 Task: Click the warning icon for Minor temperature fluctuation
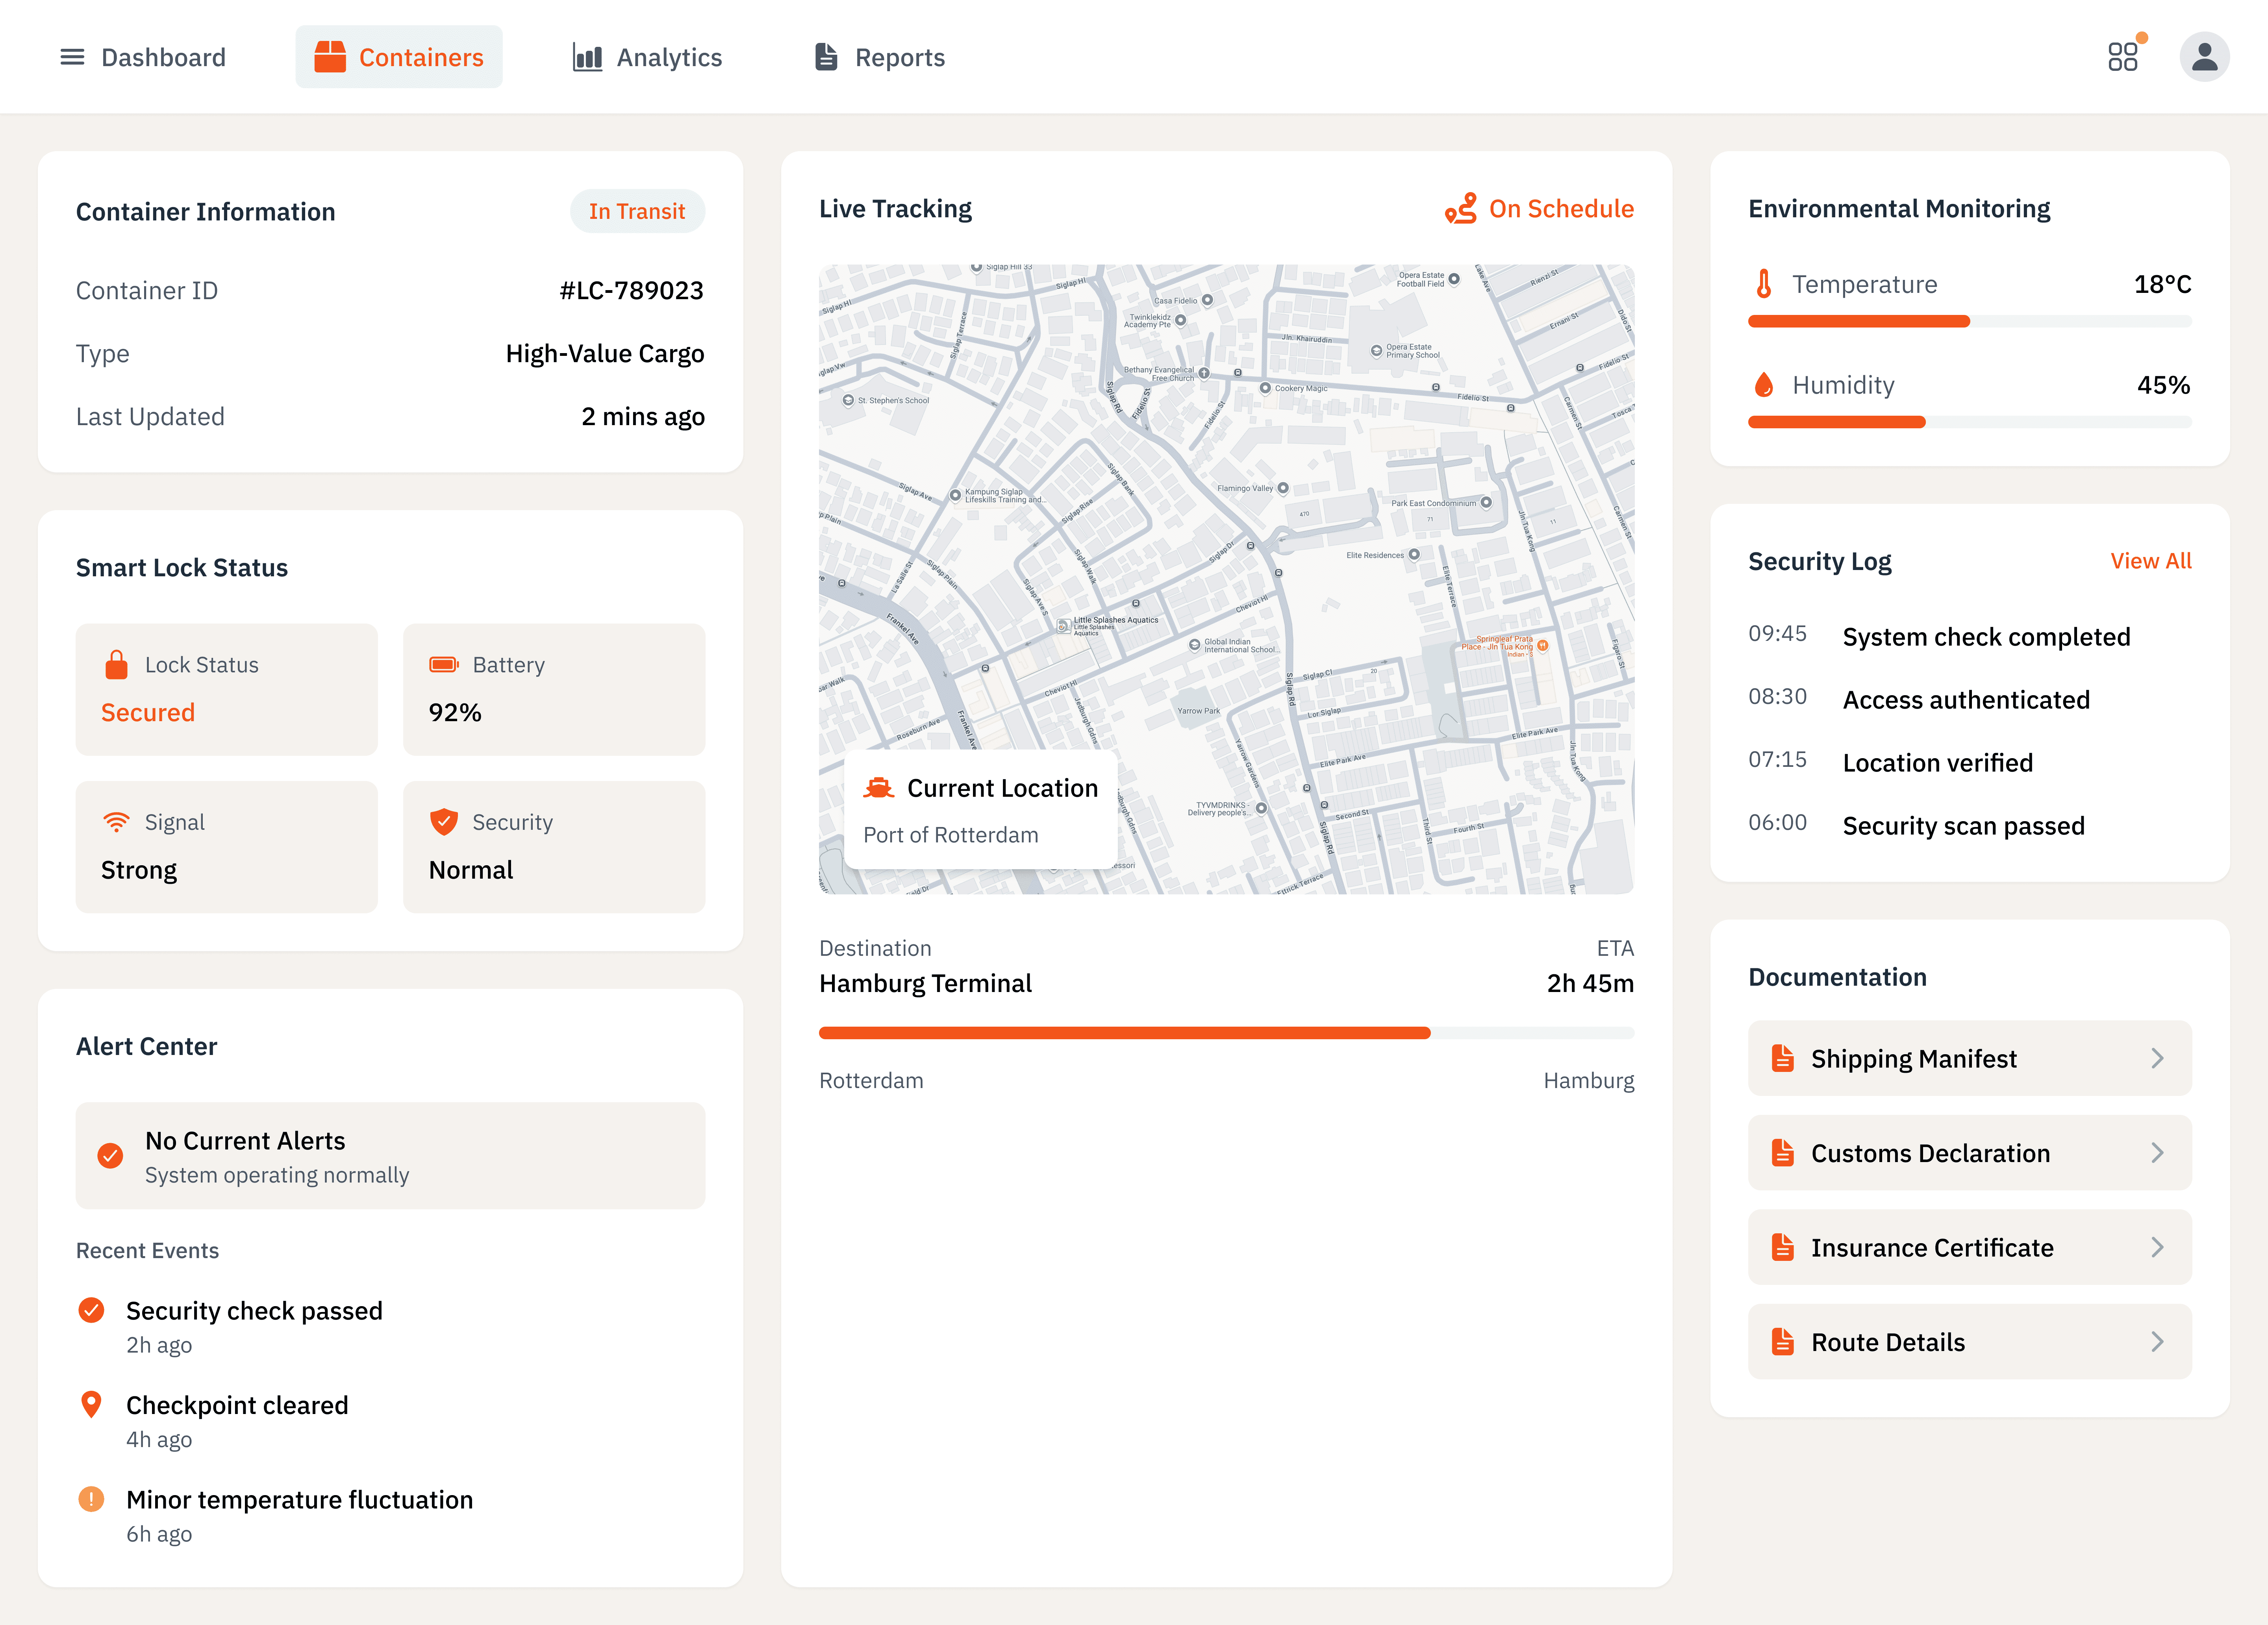[x=91, y=1499]
